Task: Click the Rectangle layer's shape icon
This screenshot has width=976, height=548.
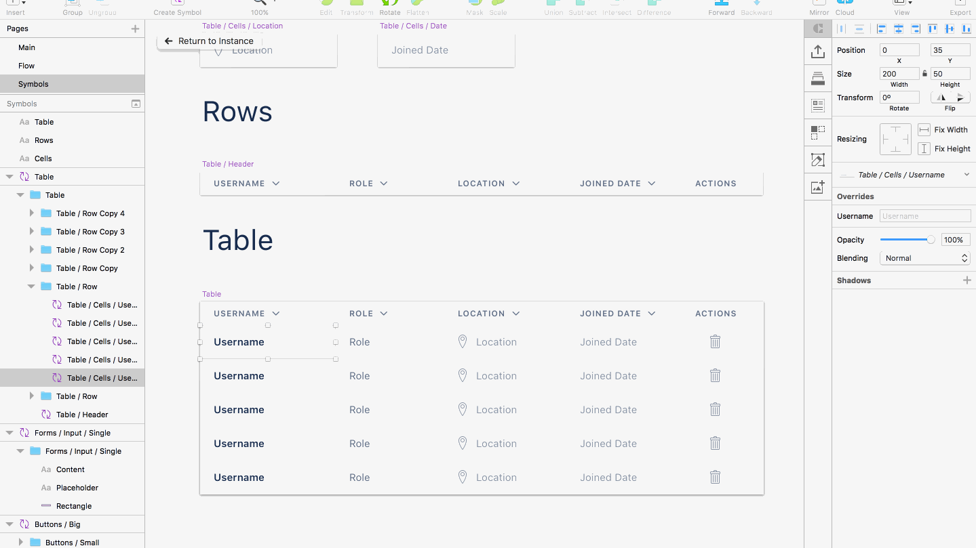Action: (46, 506)
